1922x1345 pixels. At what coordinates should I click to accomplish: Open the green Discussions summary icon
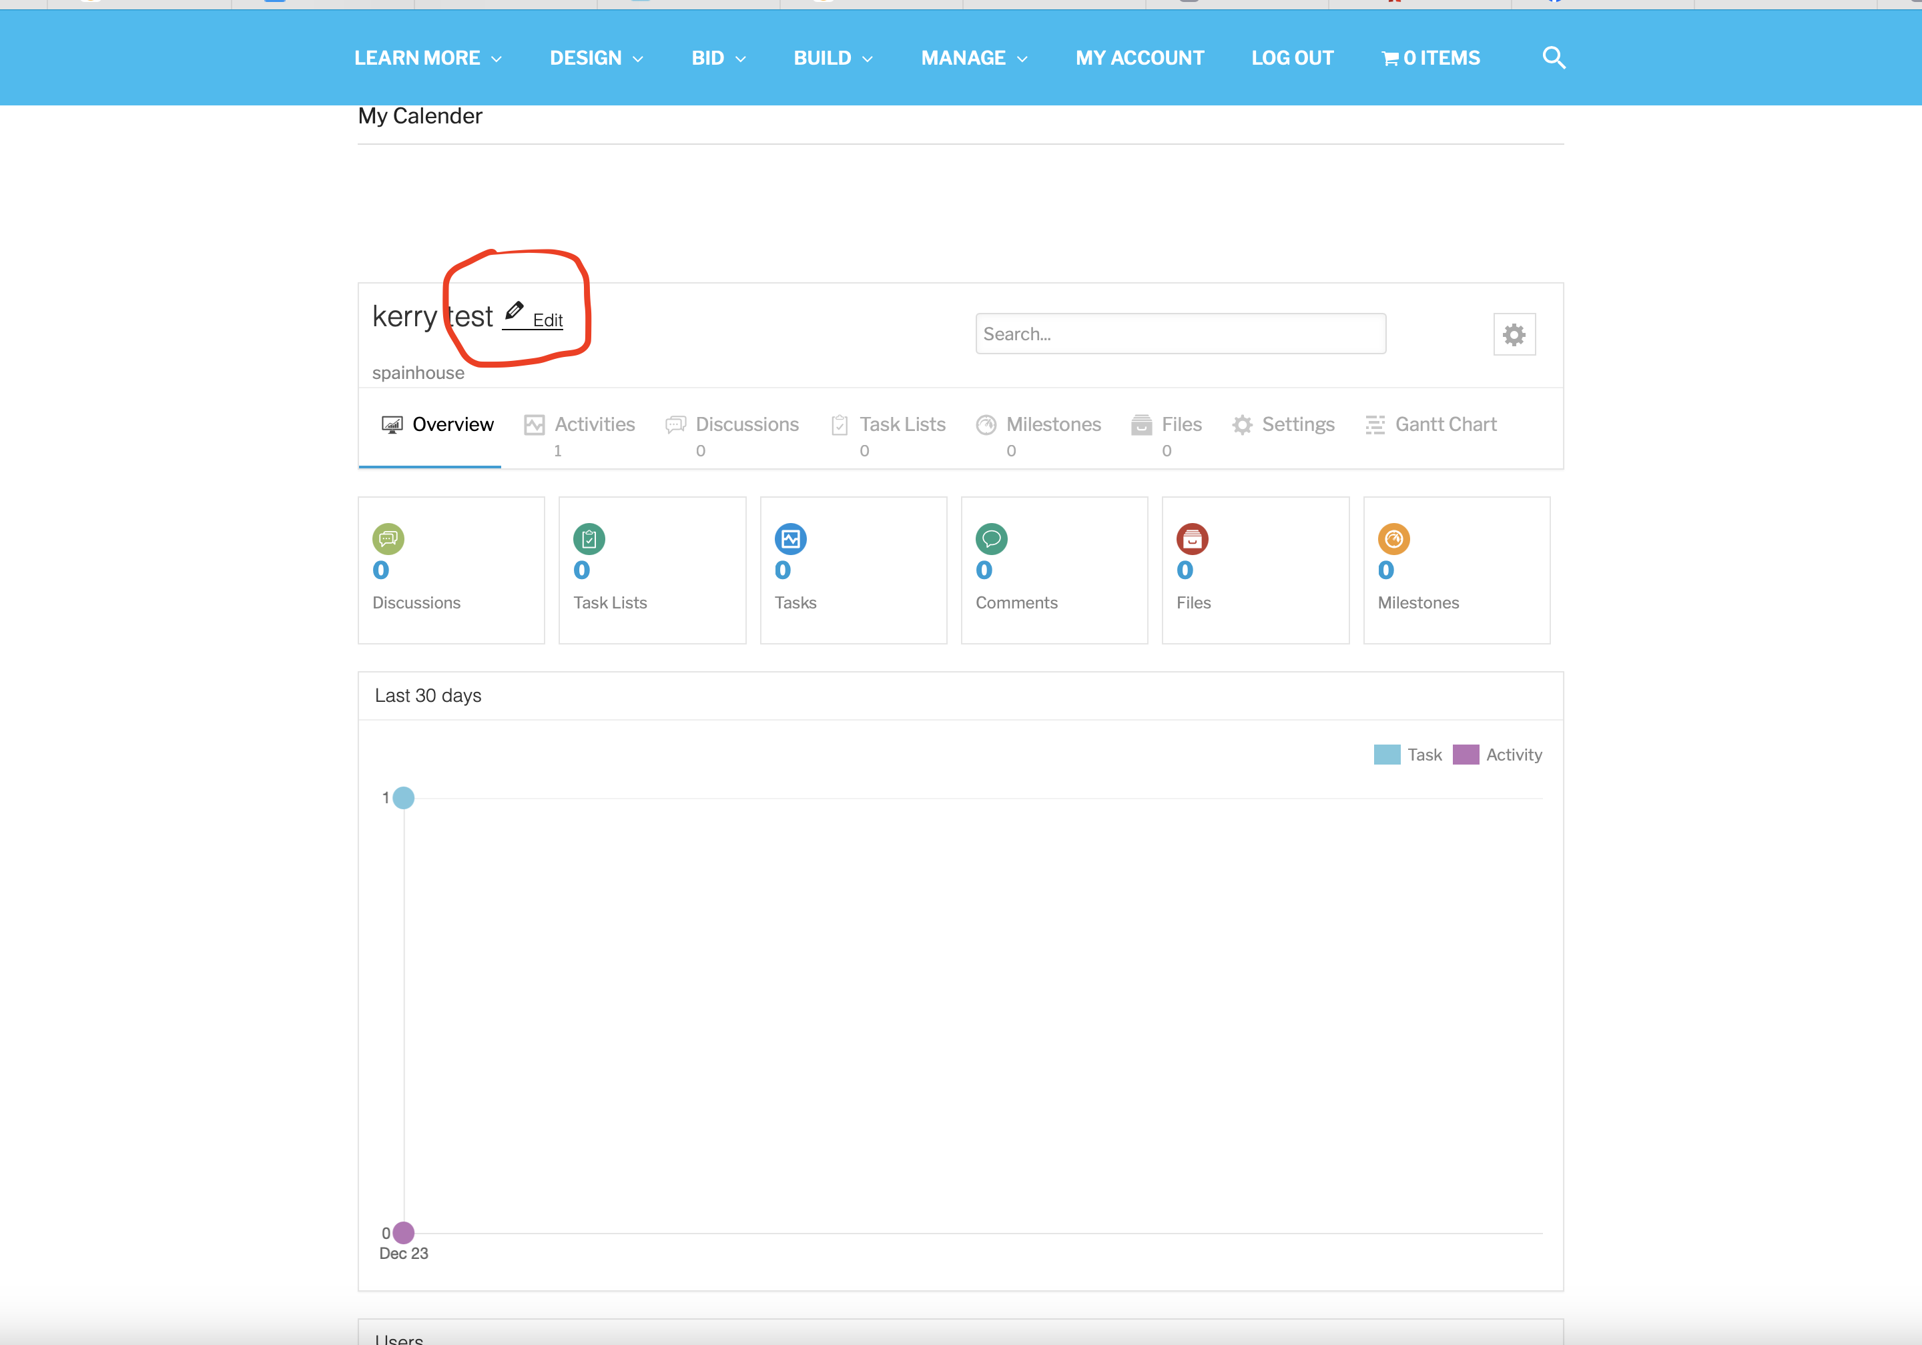pyautogui.click(x=388, y=539)
